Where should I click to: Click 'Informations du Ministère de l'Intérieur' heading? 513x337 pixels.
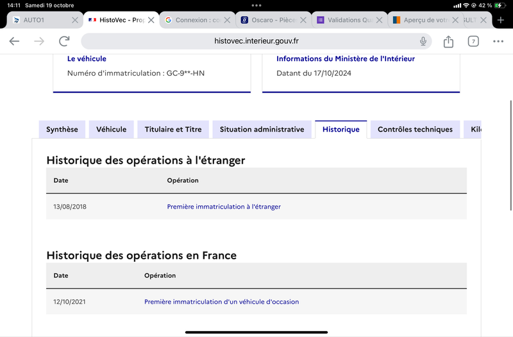pos(346,58)
